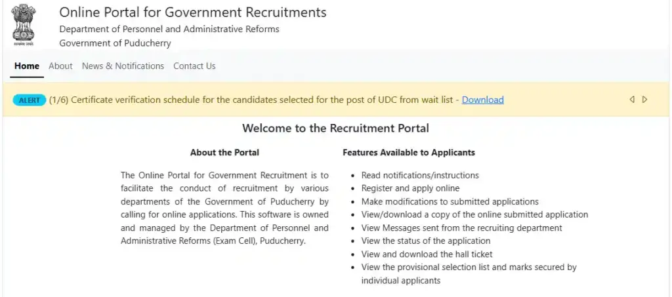Click the Government of Puducherry header text
This screenshot has width=672, height=297.
point(115,43)
